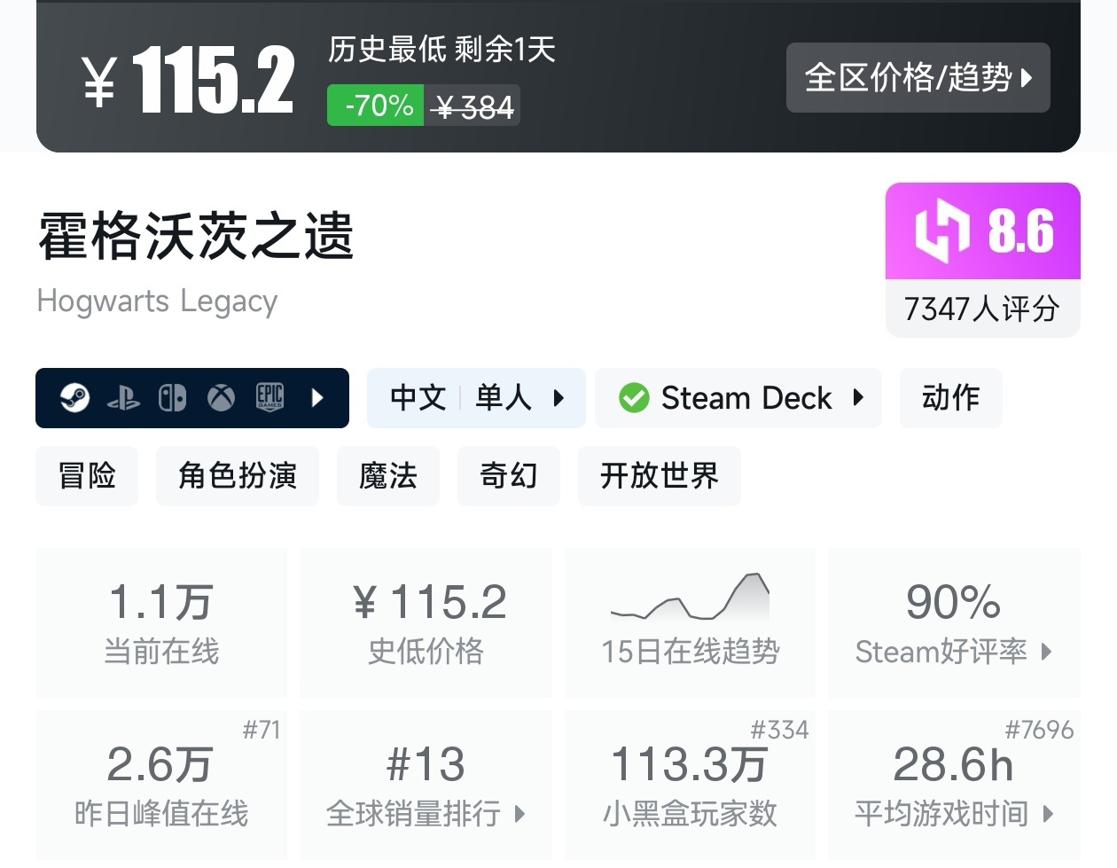Open the 8.6 Heybox score badge
Image resolution: width=1117 pixels, height=868 pixels.
coord(983,231)
